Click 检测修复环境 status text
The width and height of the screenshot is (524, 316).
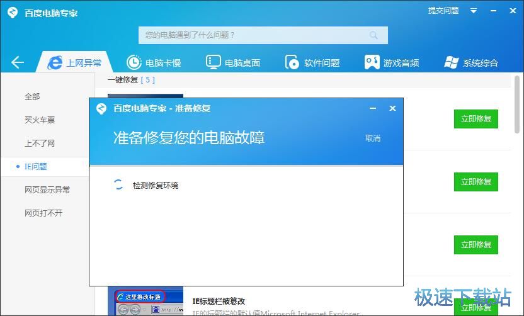(x=156, y=186)
